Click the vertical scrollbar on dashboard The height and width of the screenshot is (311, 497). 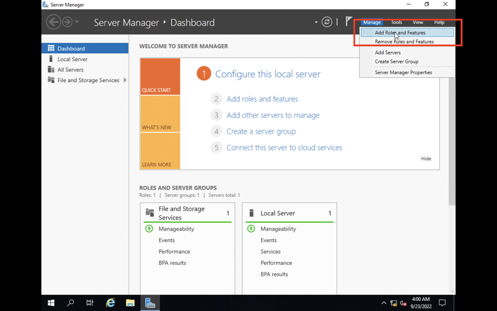tap(452, 152)
